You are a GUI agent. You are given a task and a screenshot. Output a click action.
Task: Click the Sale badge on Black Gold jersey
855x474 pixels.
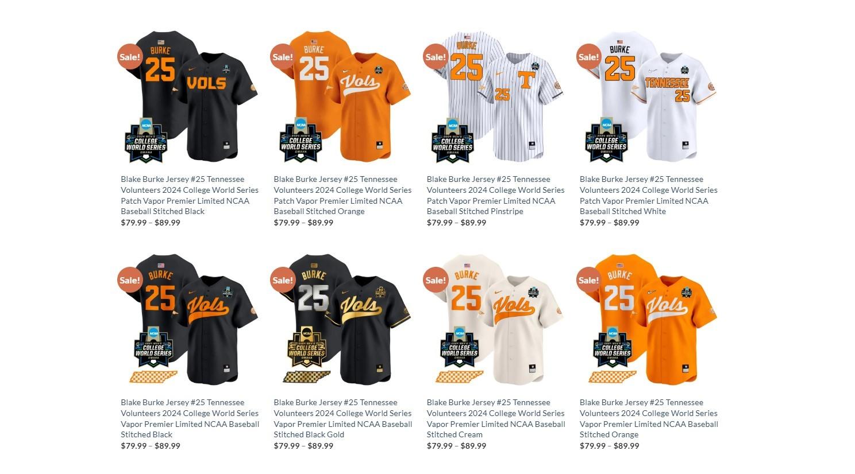pyautogui.click(x=283, y=280)
